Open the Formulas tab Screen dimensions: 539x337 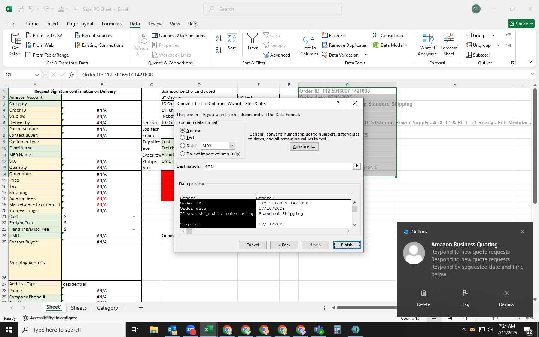coord(112,24)
